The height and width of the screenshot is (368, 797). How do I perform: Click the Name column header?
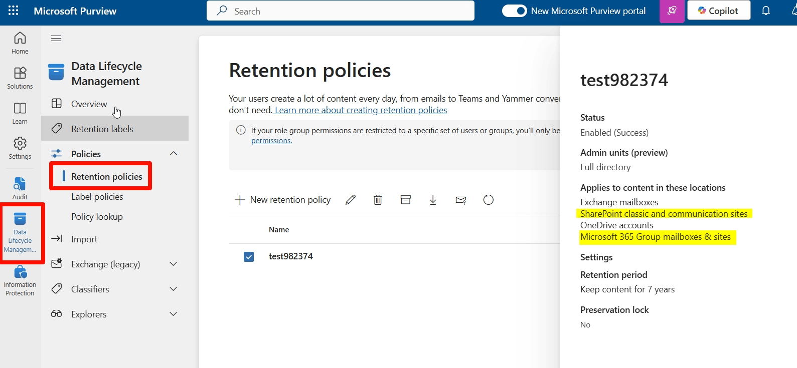point(279,229)
